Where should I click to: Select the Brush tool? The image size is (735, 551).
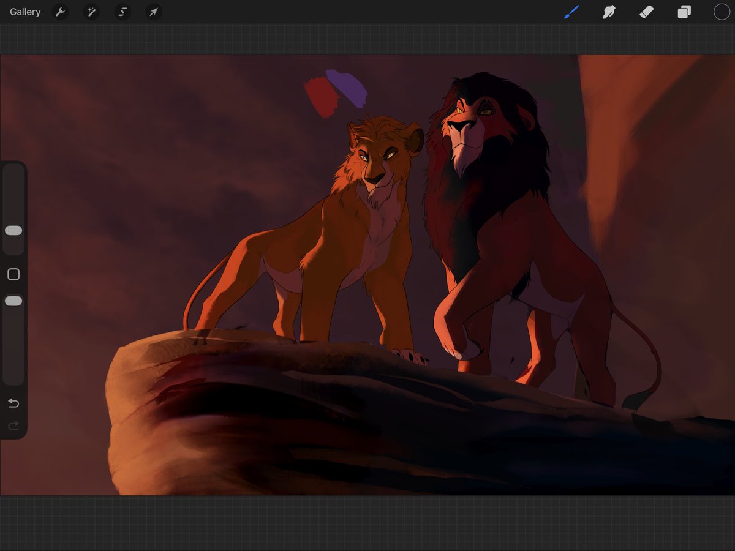tap(571, 12)
